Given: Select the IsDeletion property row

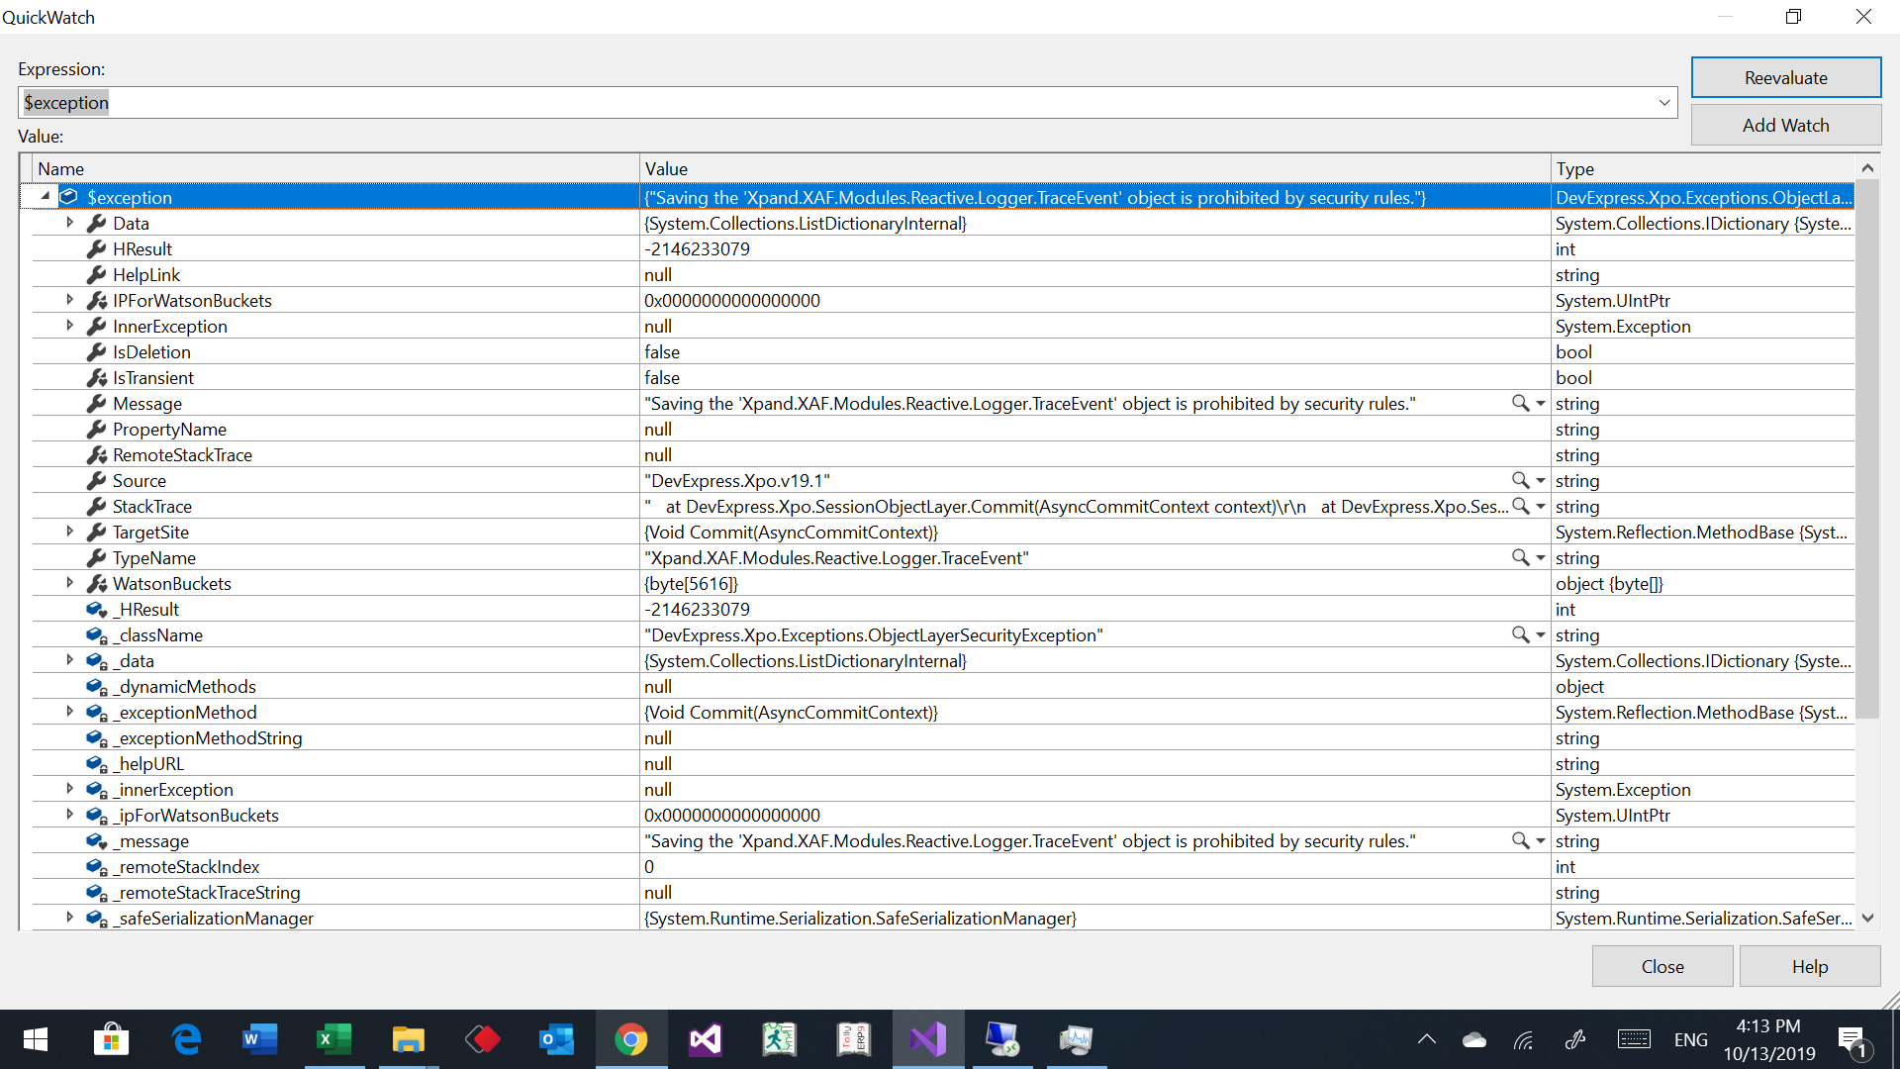Looking at the screenshot, I should click(x=943, y=351).
